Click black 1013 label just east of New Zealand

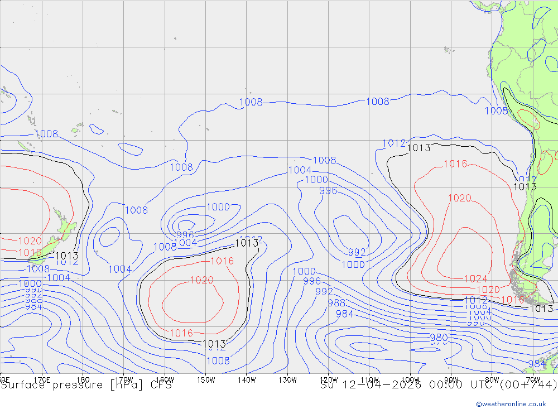tap(67, 256)
